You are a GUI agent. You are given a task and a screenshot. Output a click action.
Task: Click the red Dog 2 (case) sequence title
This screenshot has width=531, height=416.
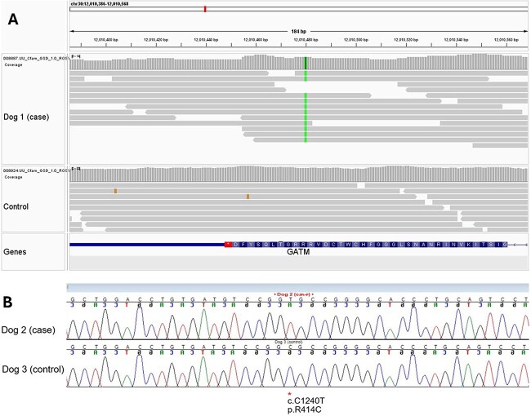(293, 294)
